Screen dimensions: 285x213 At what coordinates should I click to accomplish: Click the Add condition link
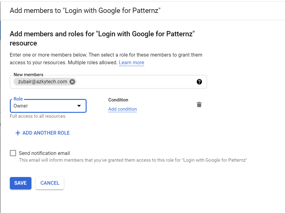[x=122, y=109]
